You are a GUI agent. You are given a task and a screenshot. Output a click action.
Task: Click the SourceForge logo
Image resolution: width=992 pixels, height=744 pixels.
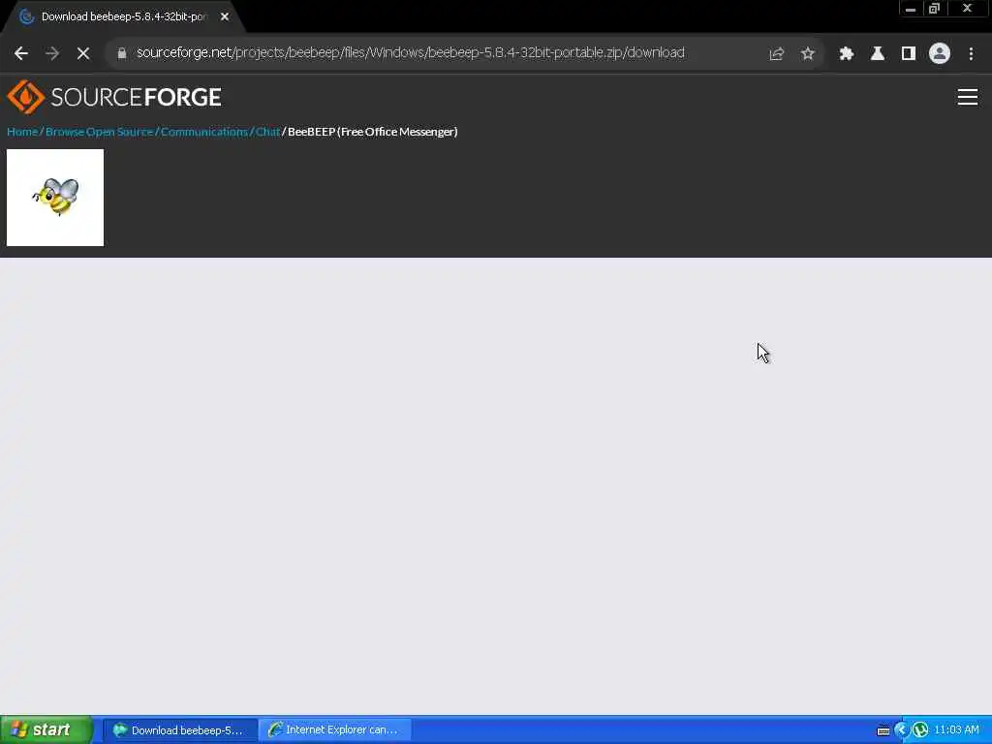[x=114, y=97]
